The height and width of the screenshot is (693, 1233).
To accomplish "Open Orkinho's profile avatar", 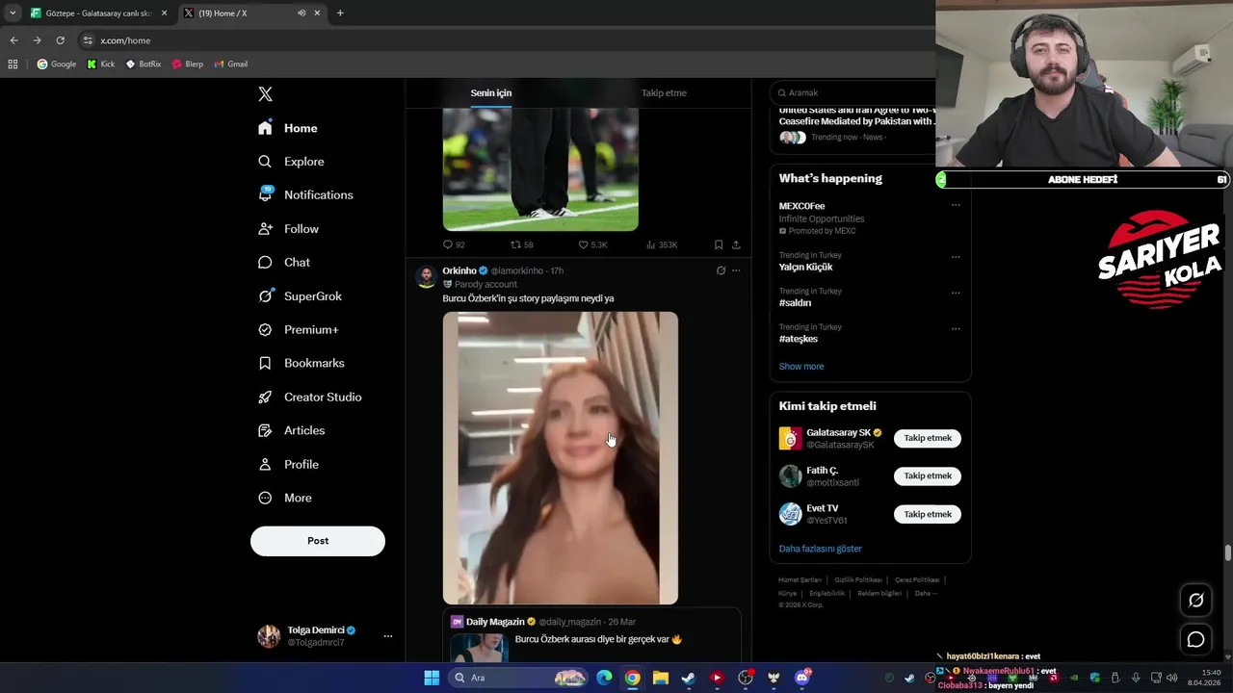I will pos(426,277).
